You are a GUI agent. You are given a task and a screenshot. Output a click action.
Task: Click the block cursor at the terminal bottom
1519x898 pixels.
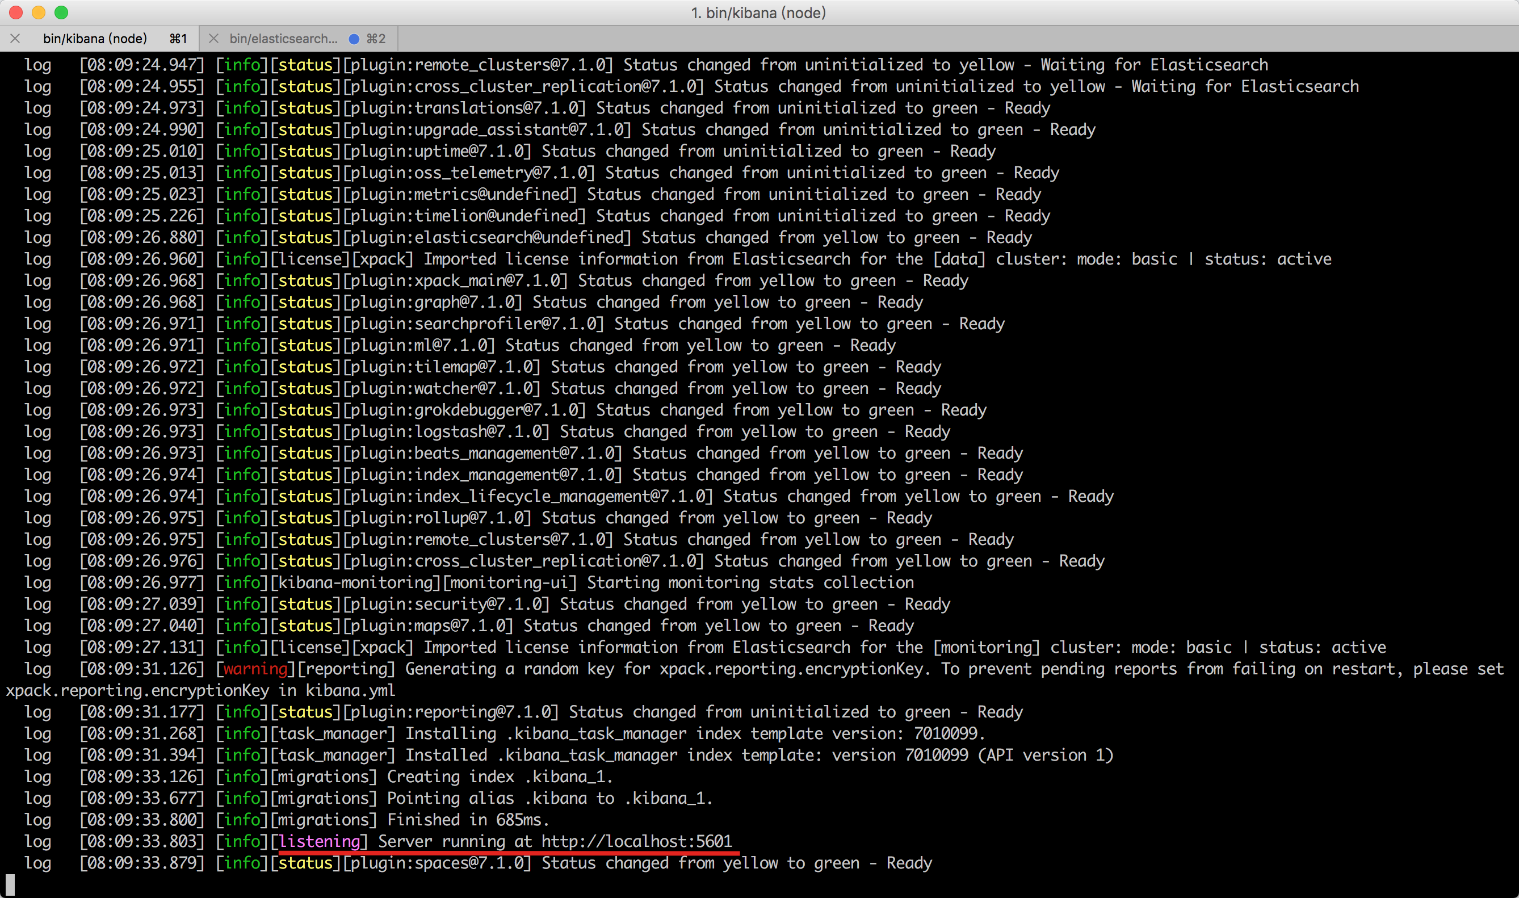click(x=10, y=884)
